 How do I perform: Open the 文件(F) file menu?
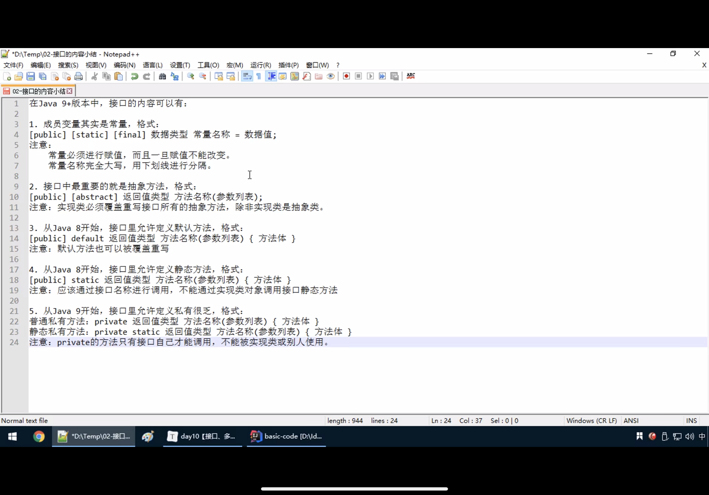(x=13, y=65)
